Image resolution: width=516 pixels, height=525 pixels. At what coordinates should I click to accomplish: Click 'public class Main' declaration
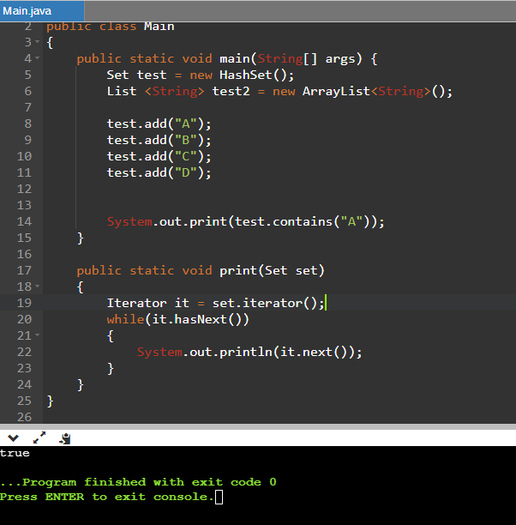pyautogui.click(x=110, y=27)
